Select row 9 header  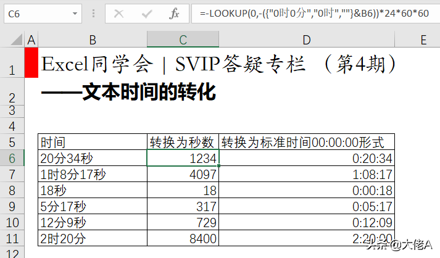12,206
